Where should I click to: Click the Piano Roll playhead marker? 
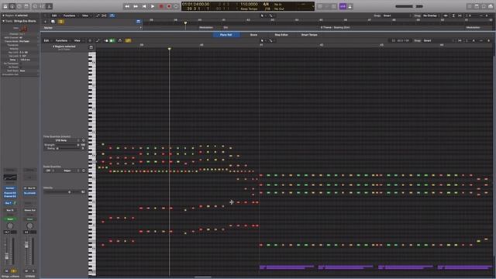[169, 49]
